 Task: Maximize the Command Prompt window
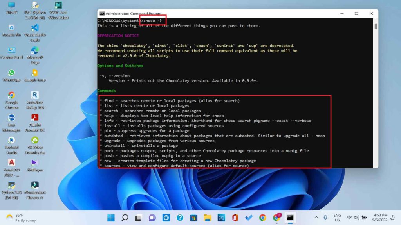click(x=356, y=14)
